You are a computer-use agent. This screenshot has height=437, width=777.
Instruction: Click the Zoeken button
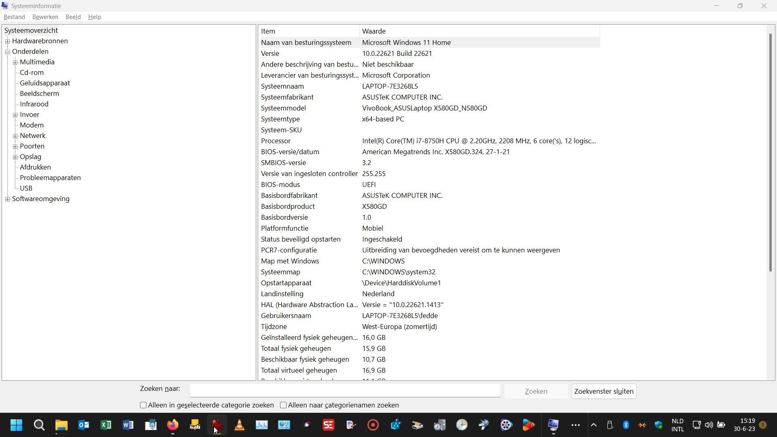[536, 391]
